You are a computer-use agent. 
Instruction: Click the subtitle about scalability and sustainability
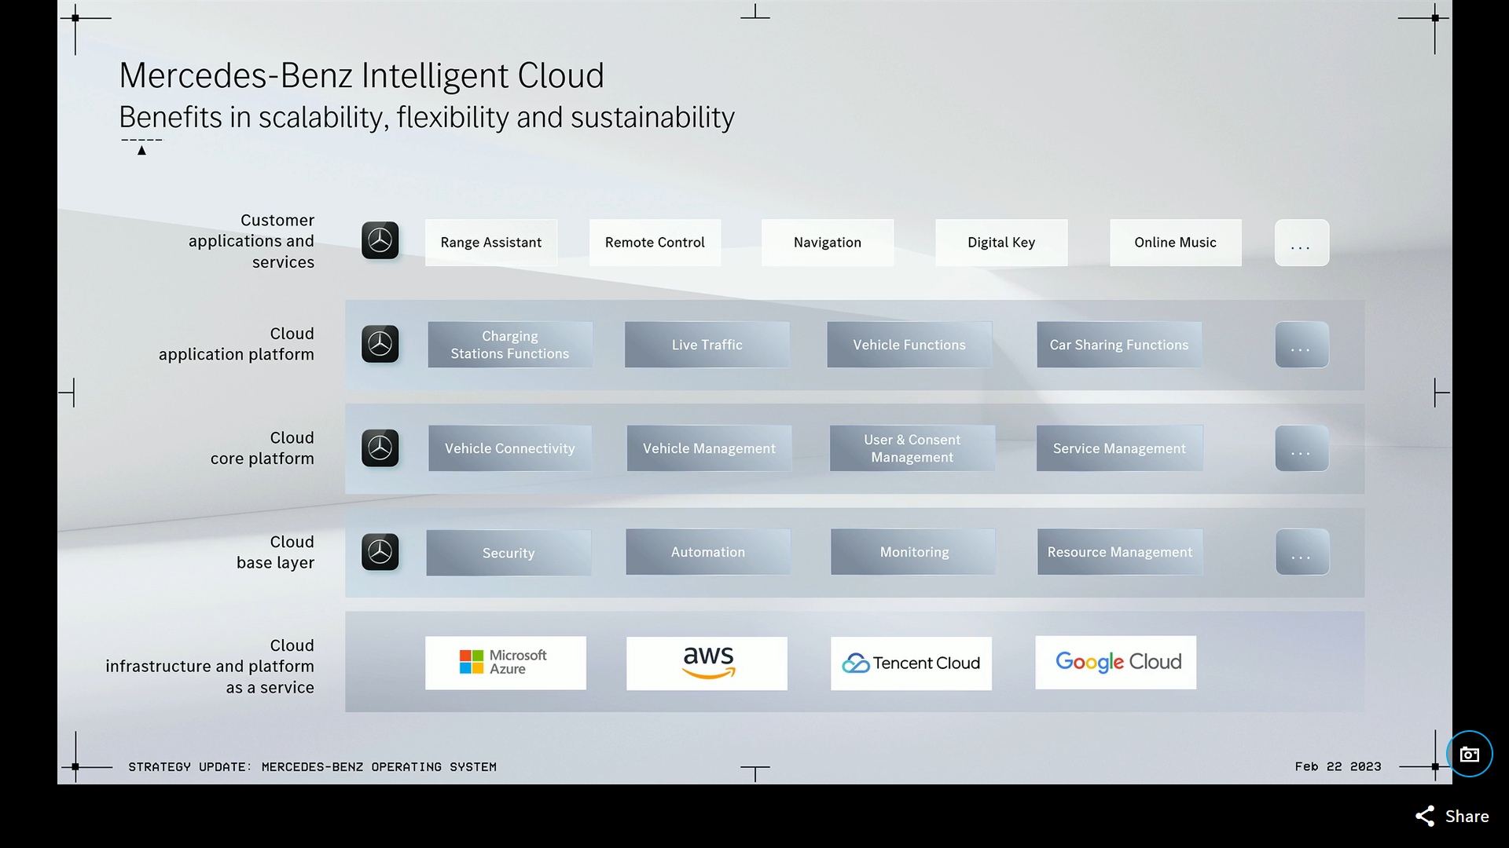tap(427, 118)
